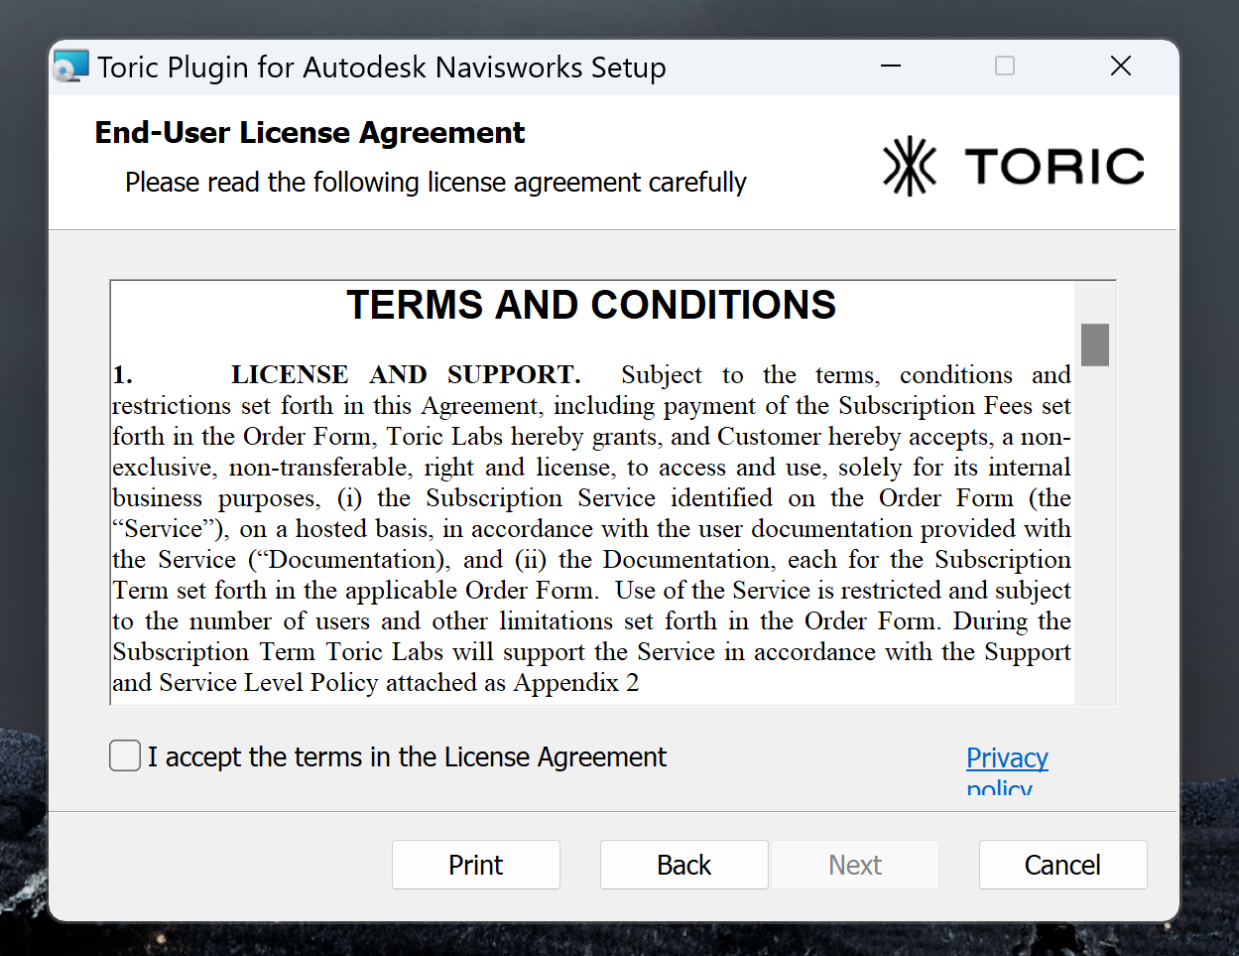Click the scrollbar track below the thumb
Screen dimensions: 1239x956
pos(1095,536)
